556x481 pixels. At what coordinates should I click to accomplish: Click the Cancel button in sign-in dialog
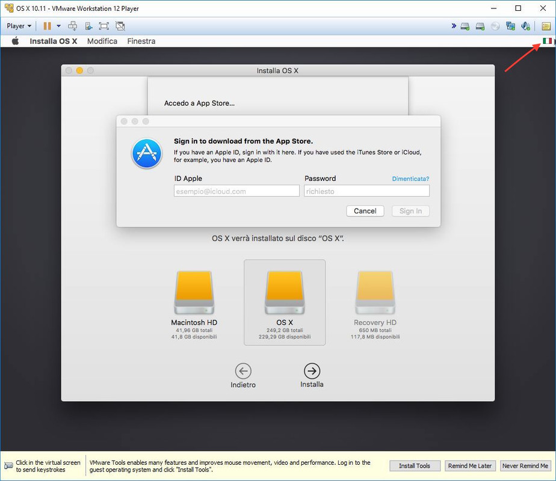365,211
